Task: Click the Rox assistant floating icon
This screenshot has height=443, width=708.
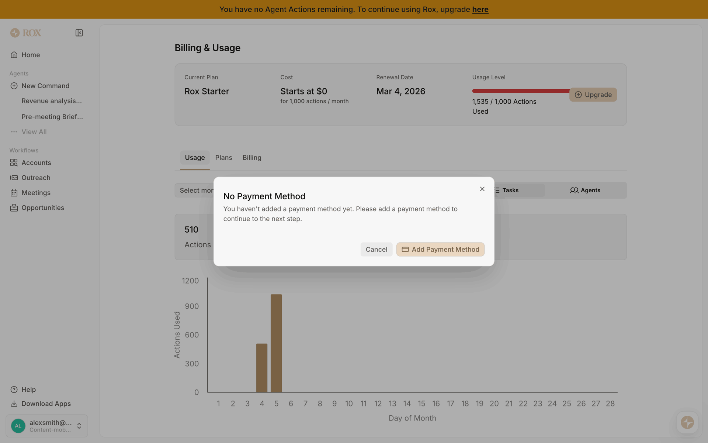Action: coord(687,422)
